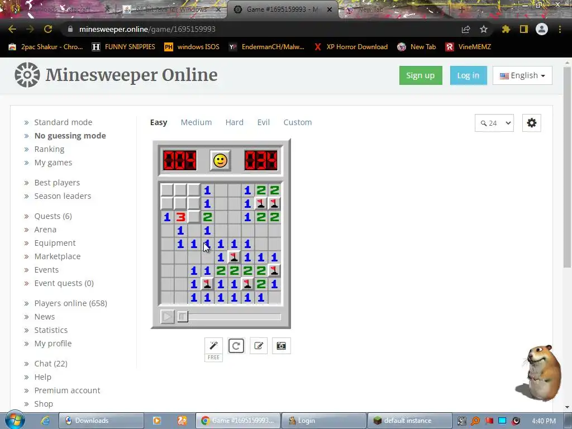
Task: Open Premium account link
Action: pos(67,390)
